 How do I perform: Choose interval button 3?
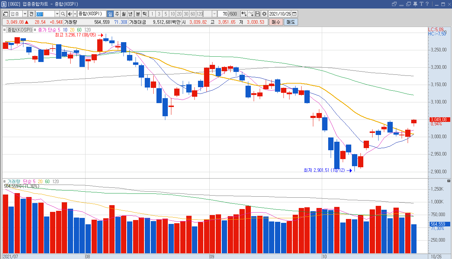pos(159,14)
